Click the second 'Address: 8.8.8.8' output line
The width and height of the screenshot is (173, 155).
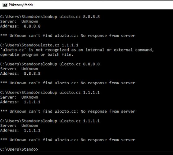(20, 73)
